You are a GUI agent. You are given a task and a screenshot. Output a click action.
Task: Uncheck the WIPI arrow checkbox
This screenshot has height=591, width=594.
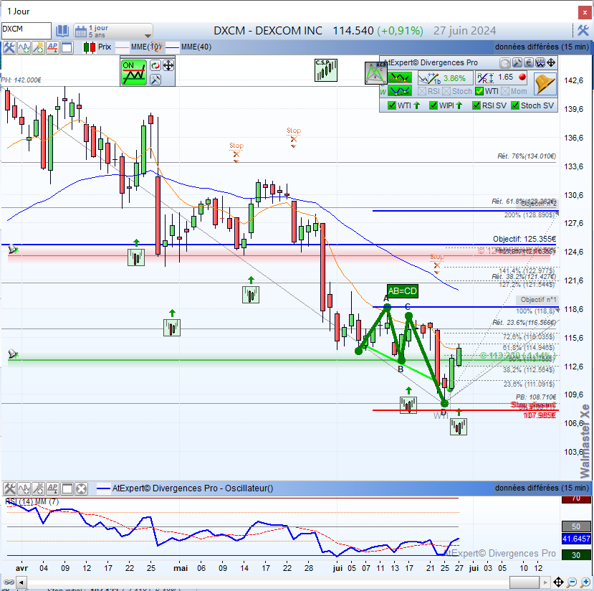[x=433, y=105]
